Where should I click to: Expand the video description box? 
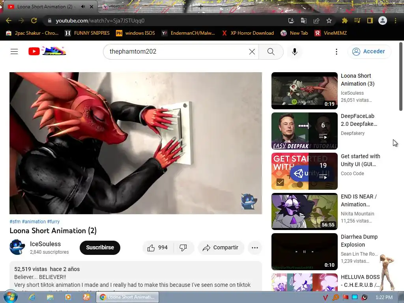point(136,276)
